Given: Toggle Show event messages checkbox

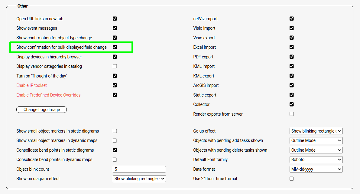Looking at the screenshot, I should click(115, 28).
